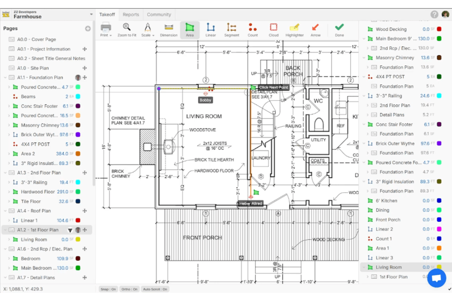This screenshot has width=452, height=301.
Task: Open the user profile avatar
Action: 446,14
